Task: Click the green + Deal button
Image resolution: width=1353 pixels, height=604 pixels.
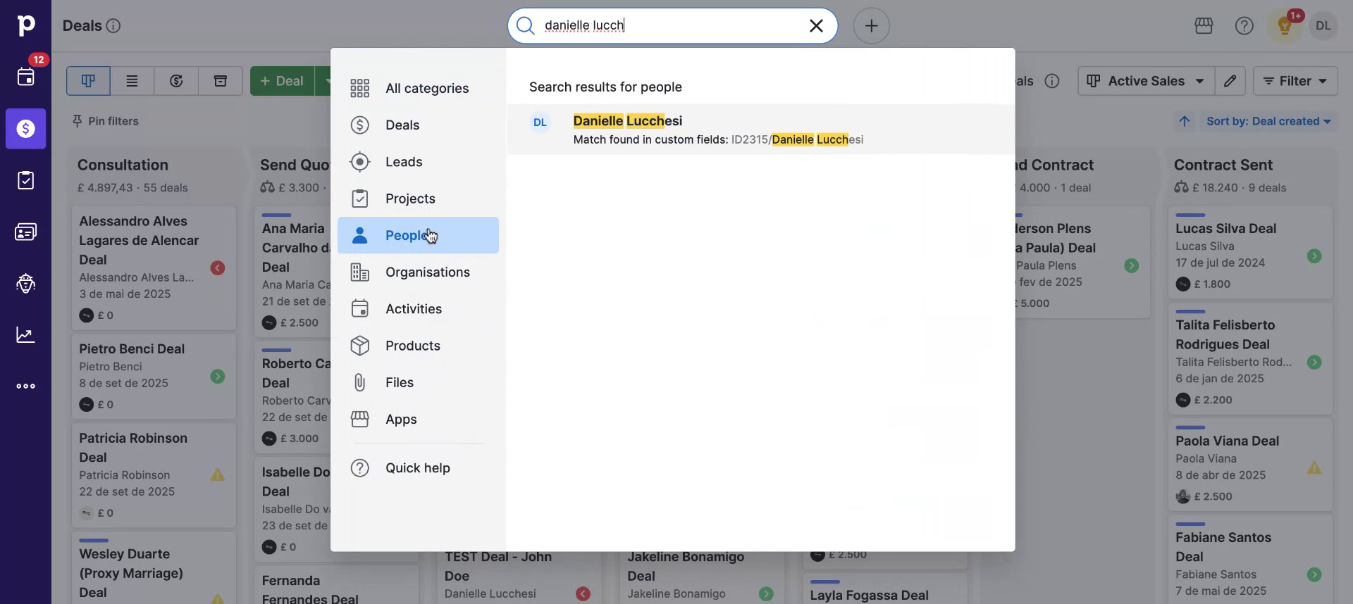Action: [x=282, y=81]
